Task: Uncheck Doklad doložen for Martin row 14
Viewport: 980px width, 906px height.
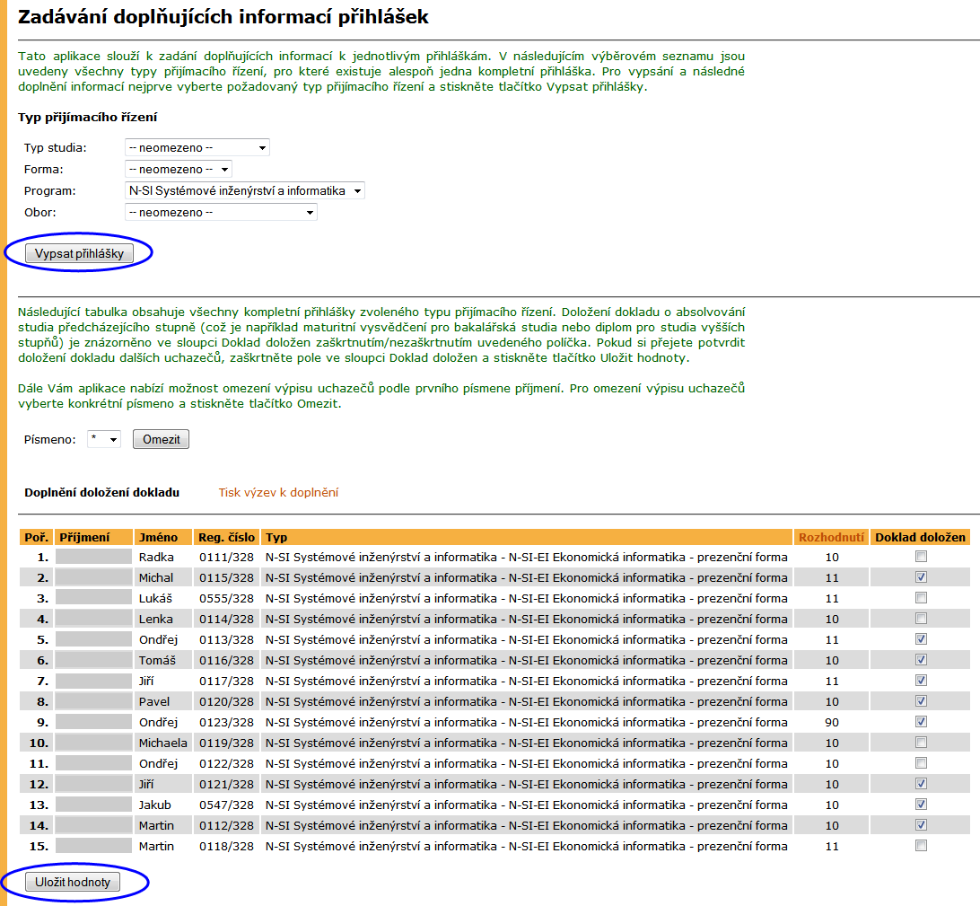Action: tap(921, 824)
